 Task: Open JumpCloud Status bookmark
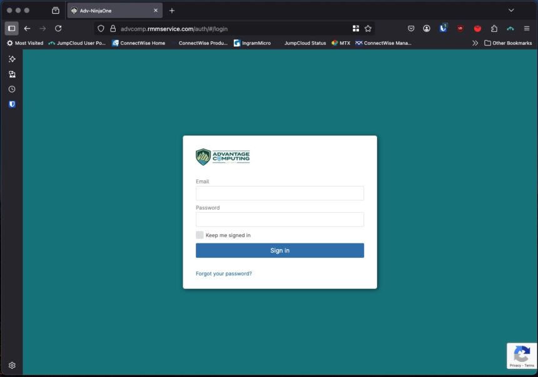pos(305,43)
